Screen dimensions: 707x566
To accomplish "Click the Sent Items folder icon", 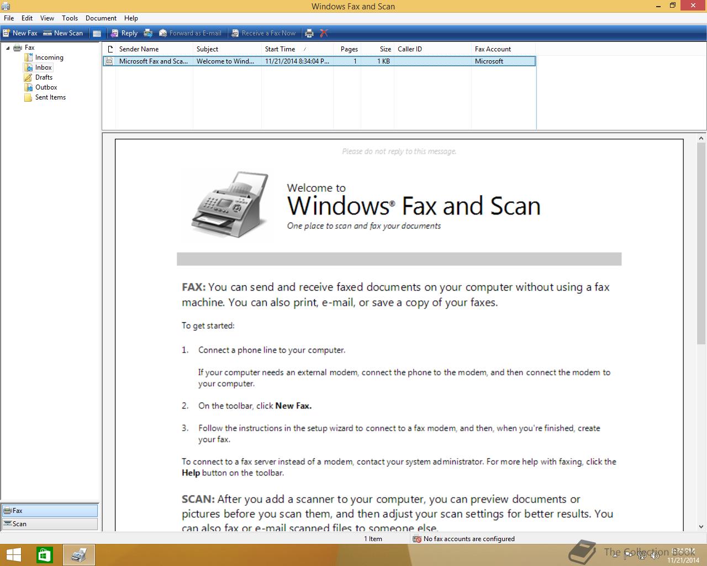I will click(x=28, y=97).
